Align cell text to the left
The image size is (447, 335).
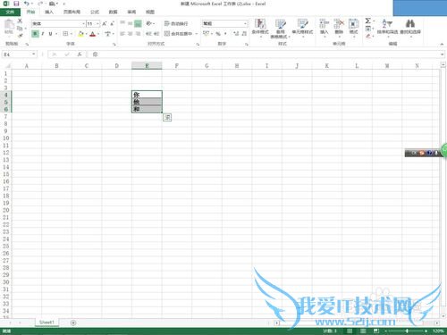[122, 34]
